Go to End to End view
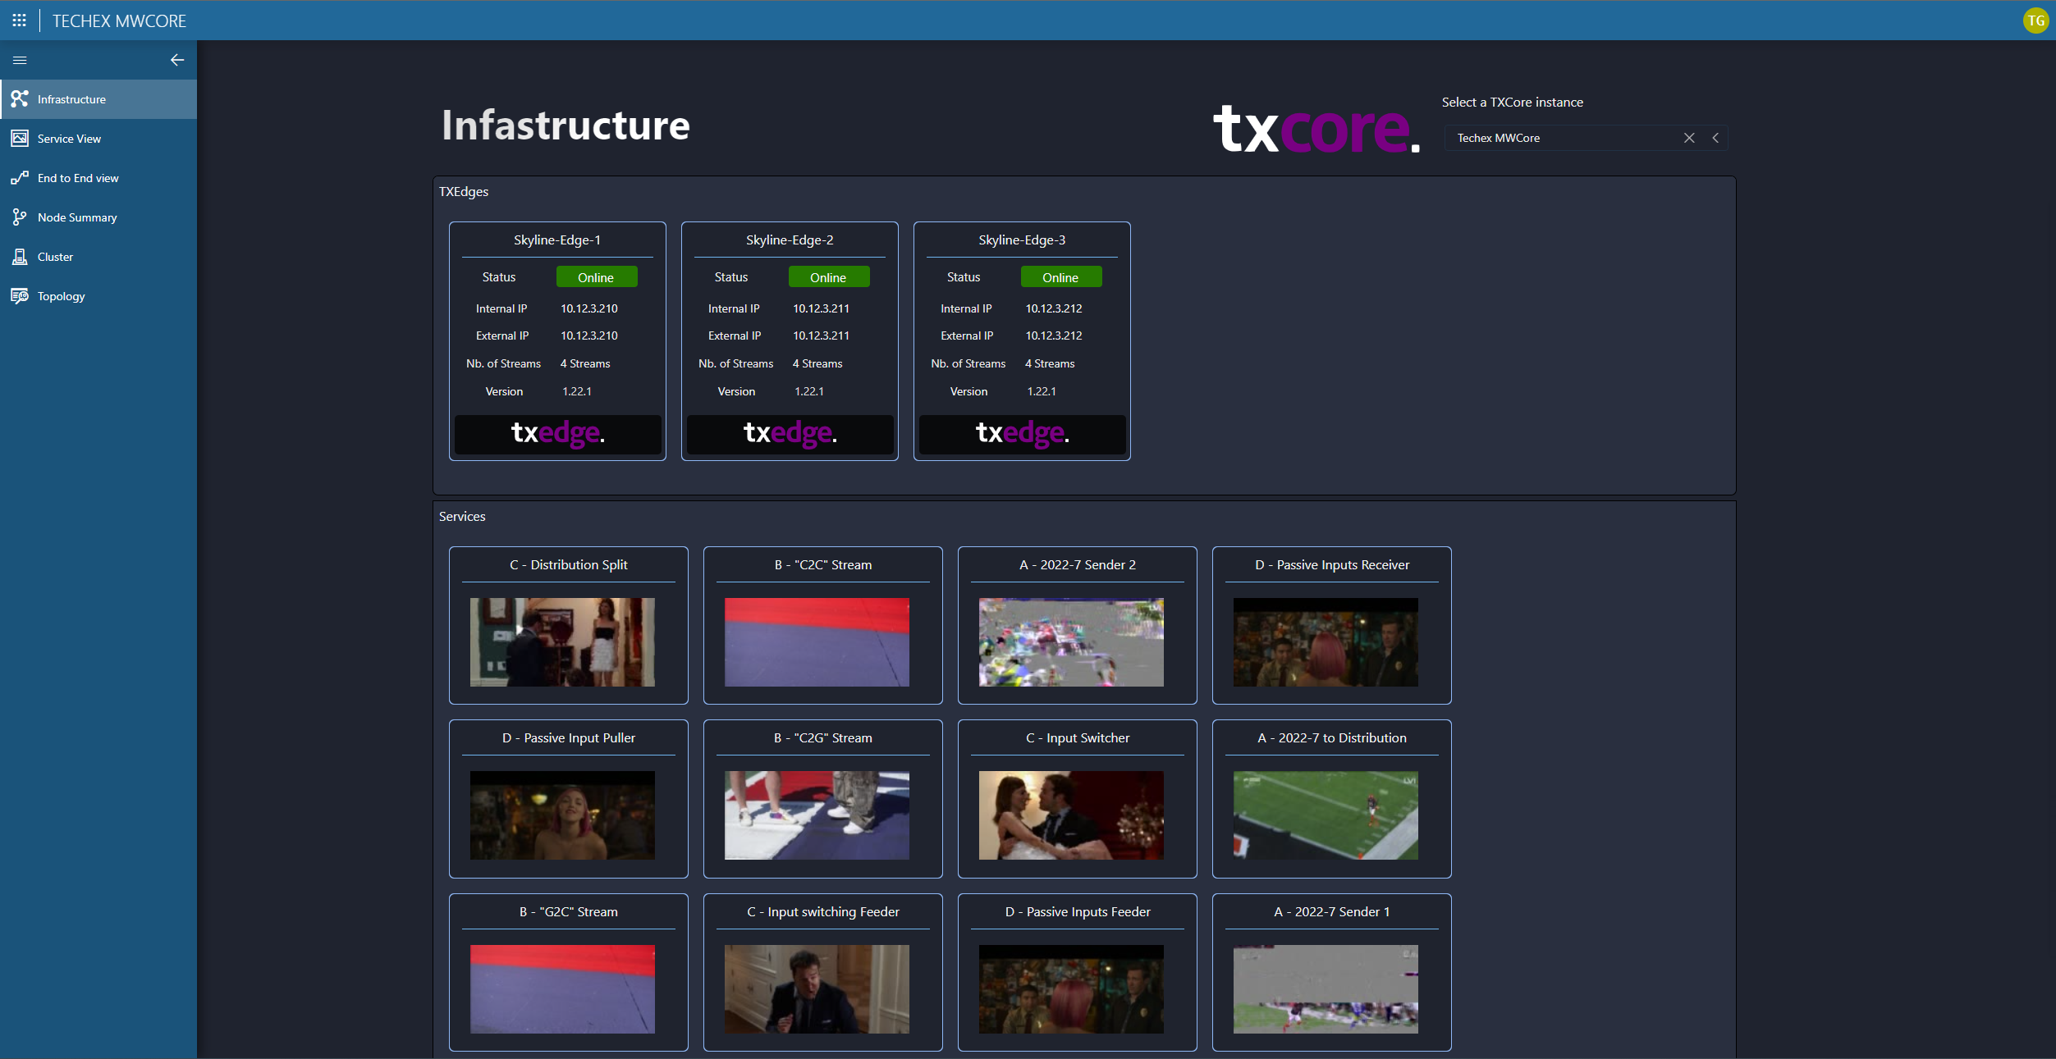This screenshot has width=2056, height=1059. pyautogui.click(x=98, y=178)
